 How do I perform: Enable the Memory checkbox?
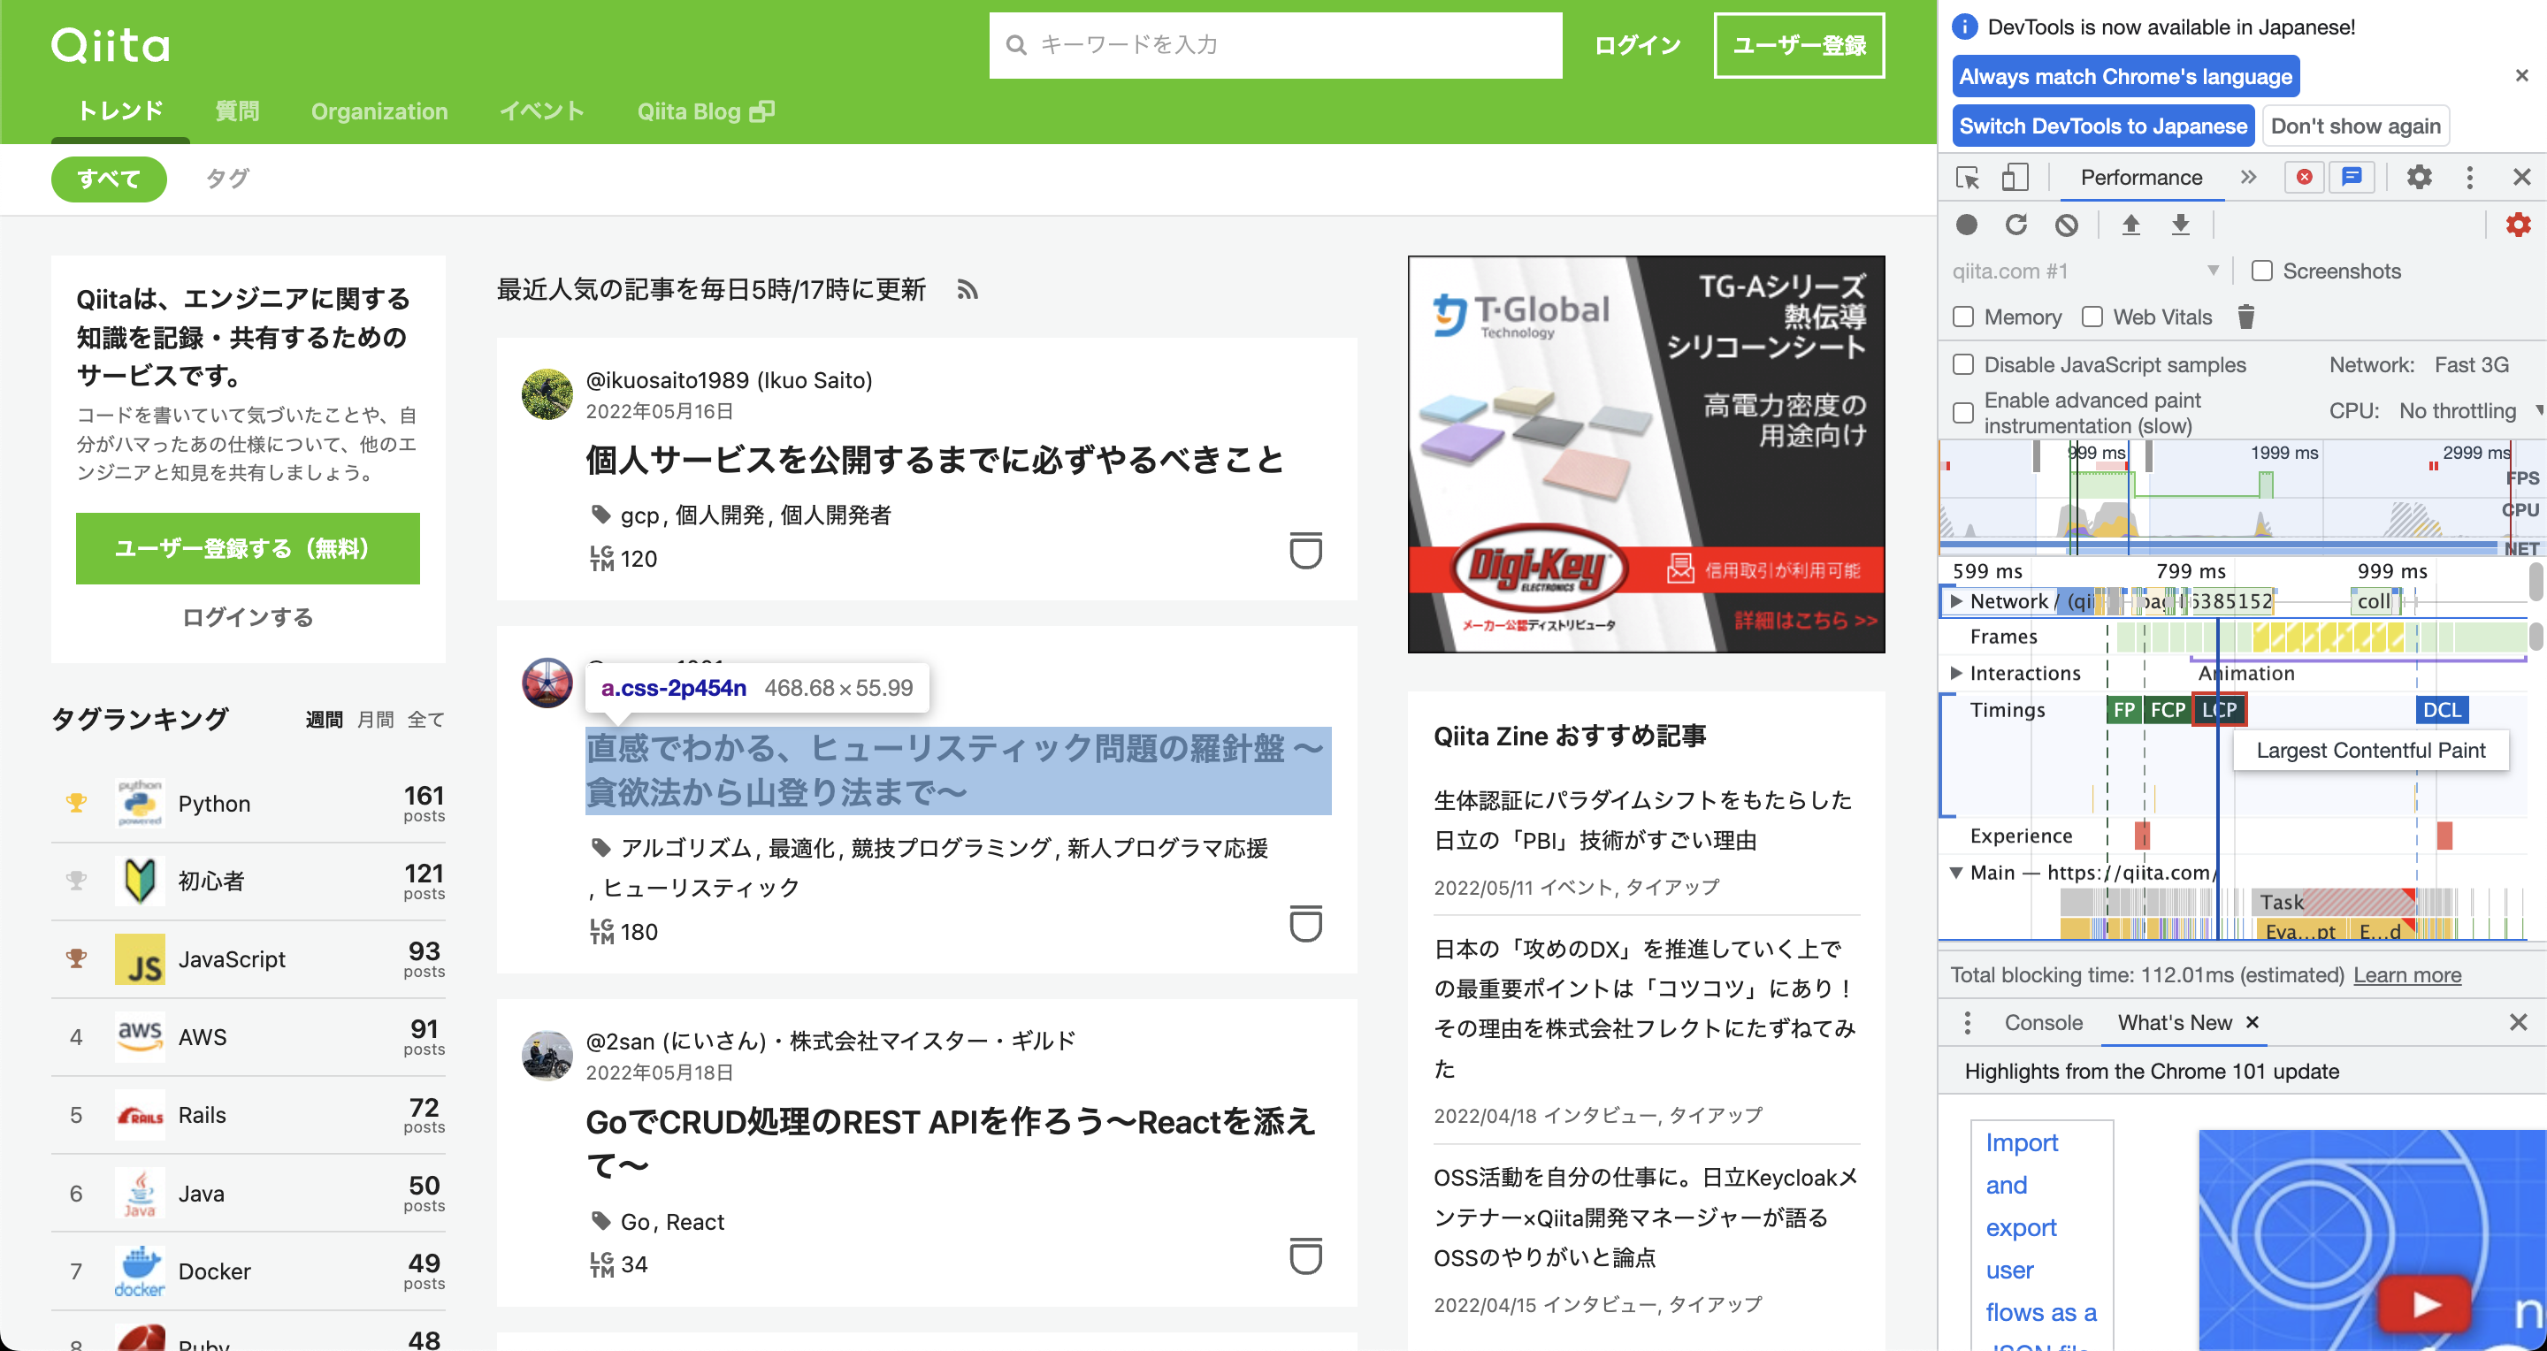[1963, 317]
